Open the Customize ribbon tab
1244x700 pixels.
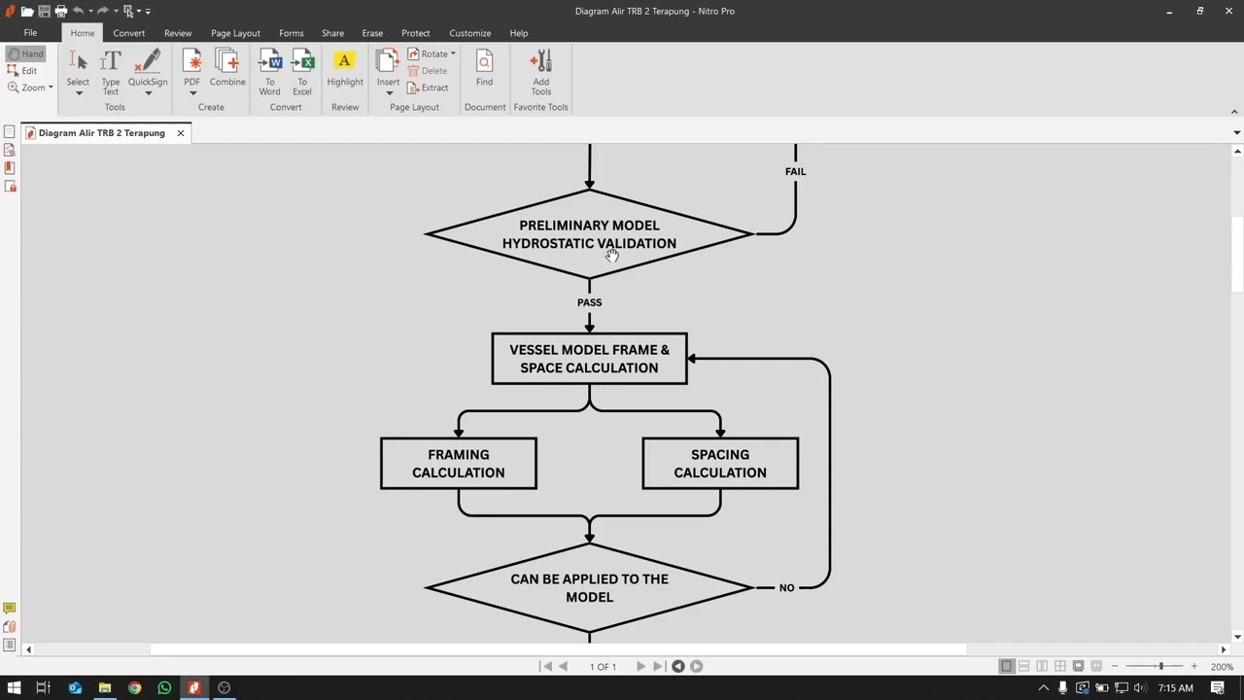470,33
